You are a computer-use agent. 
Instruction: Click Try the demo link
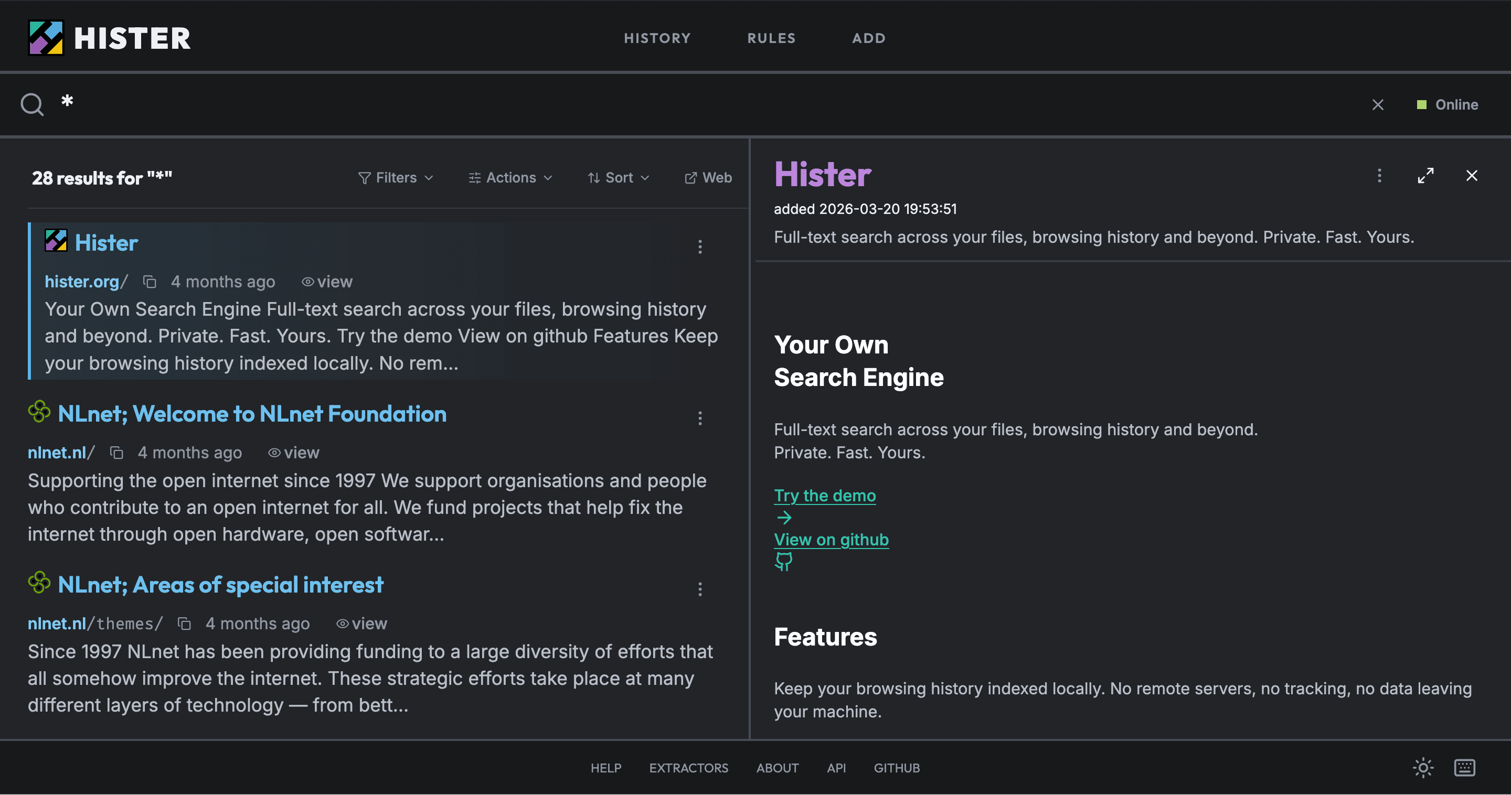tap(825, 496)
